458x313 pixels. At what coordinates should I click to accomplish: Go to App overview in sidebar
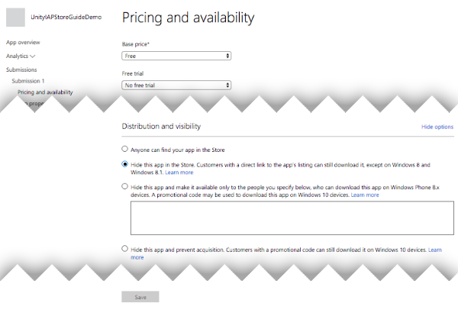[x=23, y=42]
